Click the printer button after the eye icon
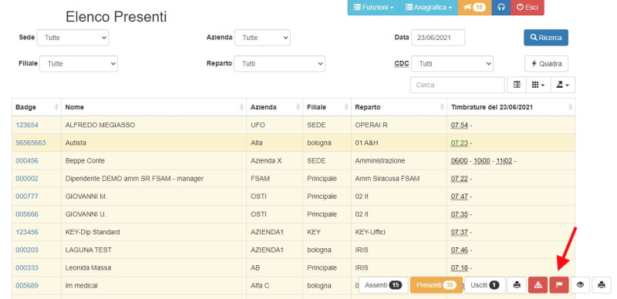The height and width of the screenshot is (299, 617). pyautogui.click(x=602, y=285)
